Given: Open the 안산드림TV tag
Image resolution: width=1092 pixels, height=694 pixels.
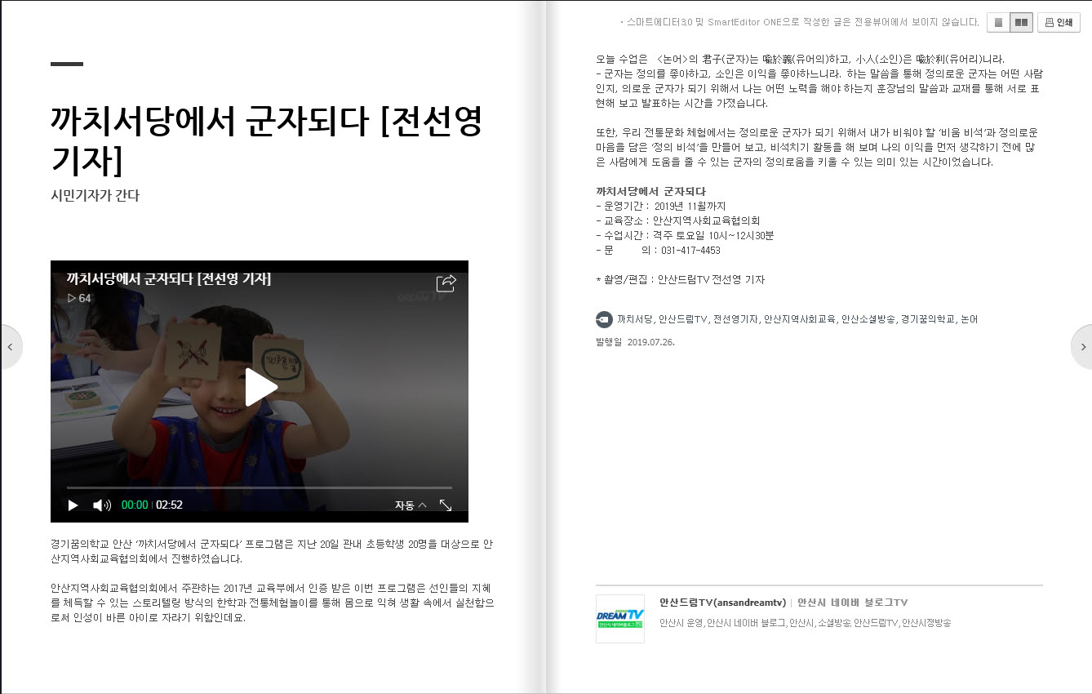Looking at the screenshot, I should [682, 319].
